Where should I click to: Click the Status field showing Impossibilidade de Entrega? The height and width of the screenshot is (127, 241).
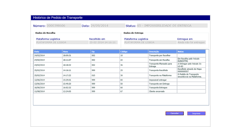point(172,26)
